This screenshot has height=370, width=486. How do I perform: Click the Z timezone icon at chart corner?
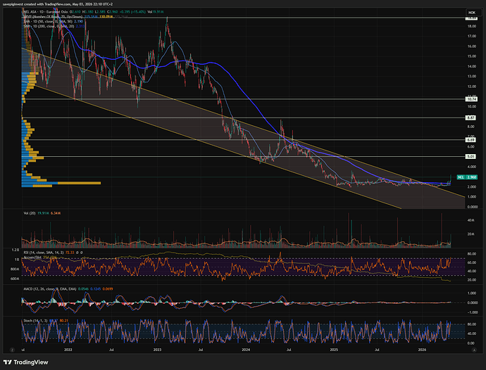coord(13,350)
